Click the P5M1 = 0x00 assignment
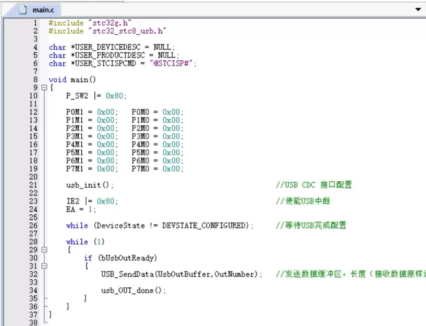Screen dimensions: 426x326 [x=92, y=153]
